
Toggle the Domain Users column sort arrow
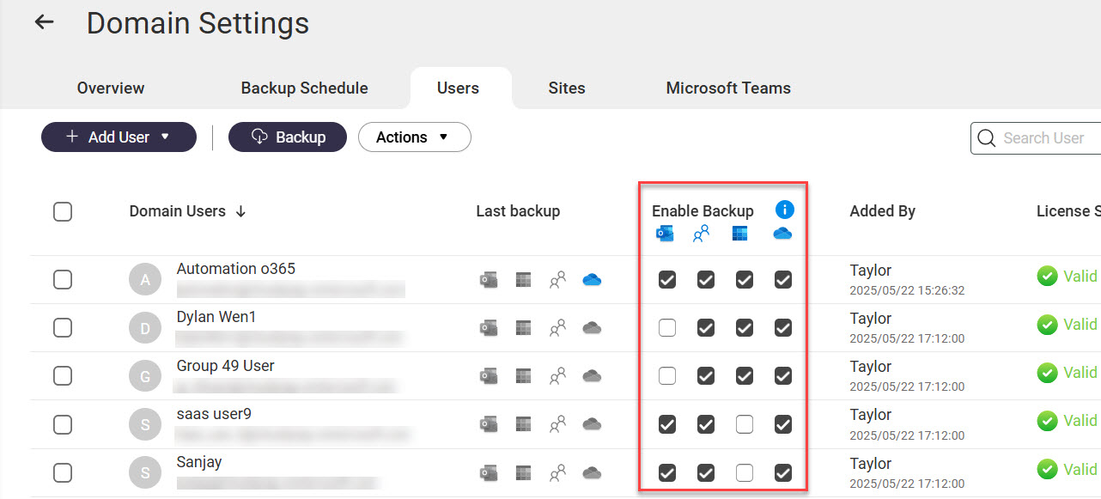click(241, 211)
